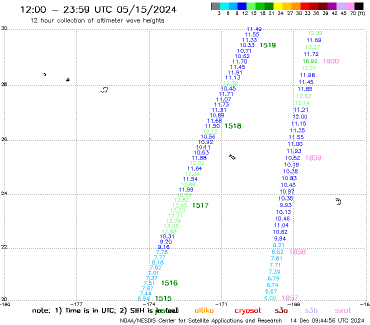Click the purple 42 ft legend swatch
Image resolution: width=370 pixels, height=325 pixels.
click(332, 6)
